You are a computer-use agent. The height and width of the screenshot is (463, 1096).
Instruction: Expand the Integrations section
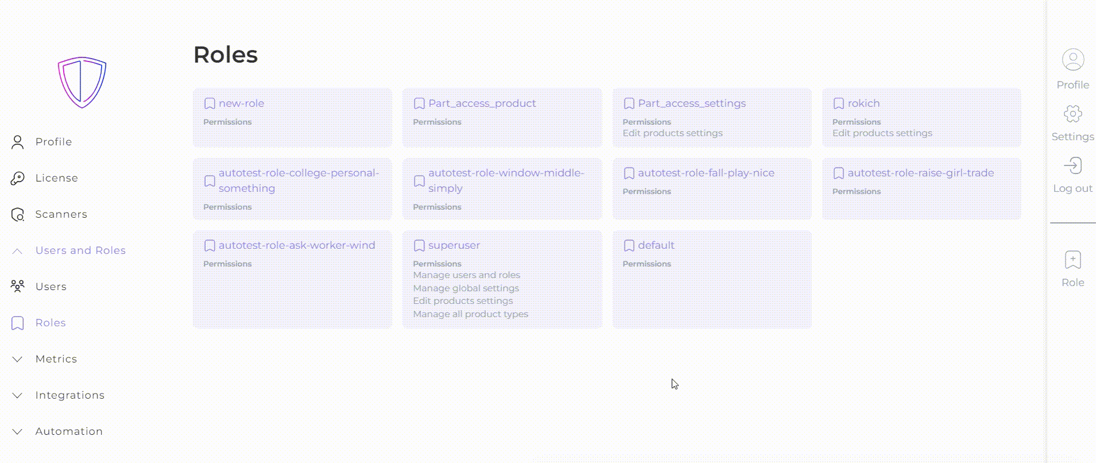point(17,395)
